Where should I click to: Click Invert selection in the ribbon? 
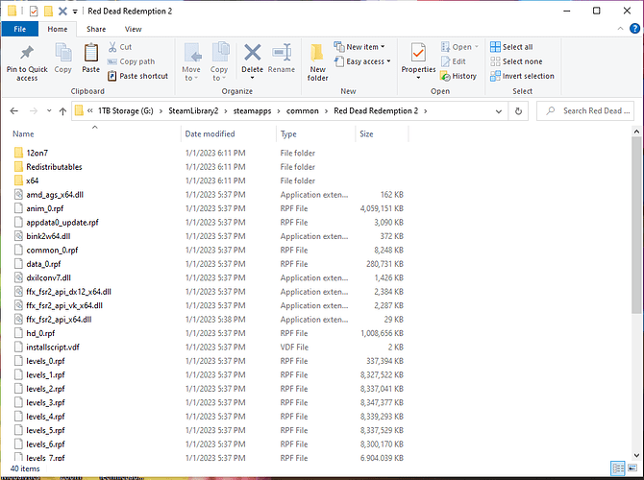(x=521, y=76)
